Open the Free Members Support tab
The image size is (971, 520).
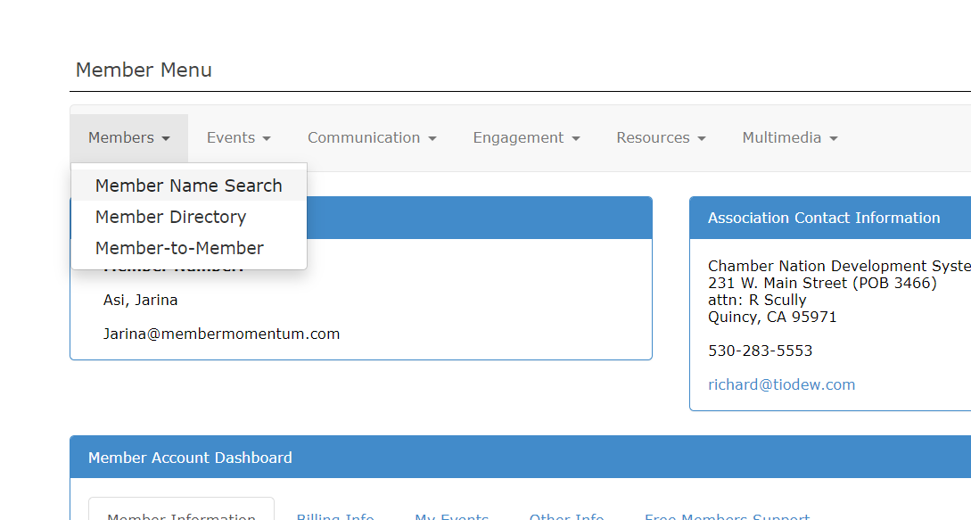[x=727, y=516]
